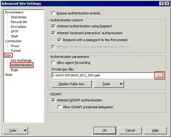
Task: Toggle Respond with a password checkbox
Action: [x=59, y=40]
